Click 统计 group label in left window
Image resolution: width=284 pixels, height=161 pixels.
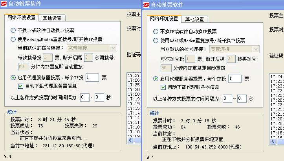click(12, 112)
